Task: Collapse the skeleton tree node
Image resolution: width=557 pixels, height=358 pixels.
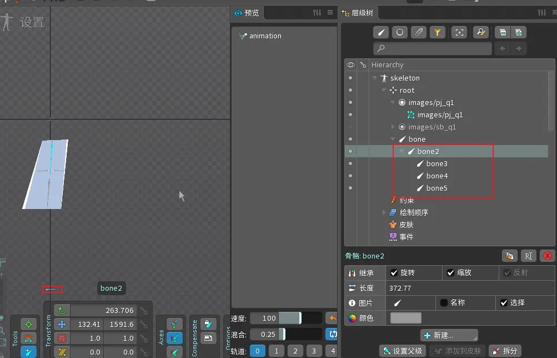Action: pyautogui.click(x=374, y=78)
